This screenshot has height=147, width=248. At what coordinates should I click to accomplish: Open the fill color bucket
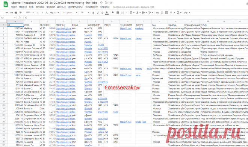pos(113,12)
